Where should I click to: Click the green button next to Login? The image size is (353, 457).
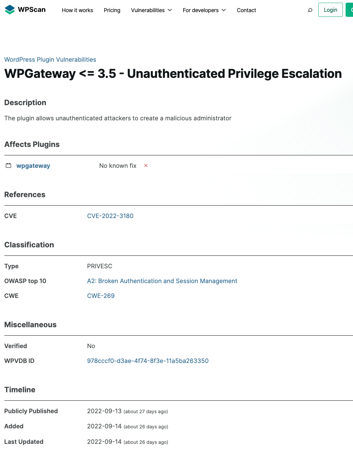(349, 10)
